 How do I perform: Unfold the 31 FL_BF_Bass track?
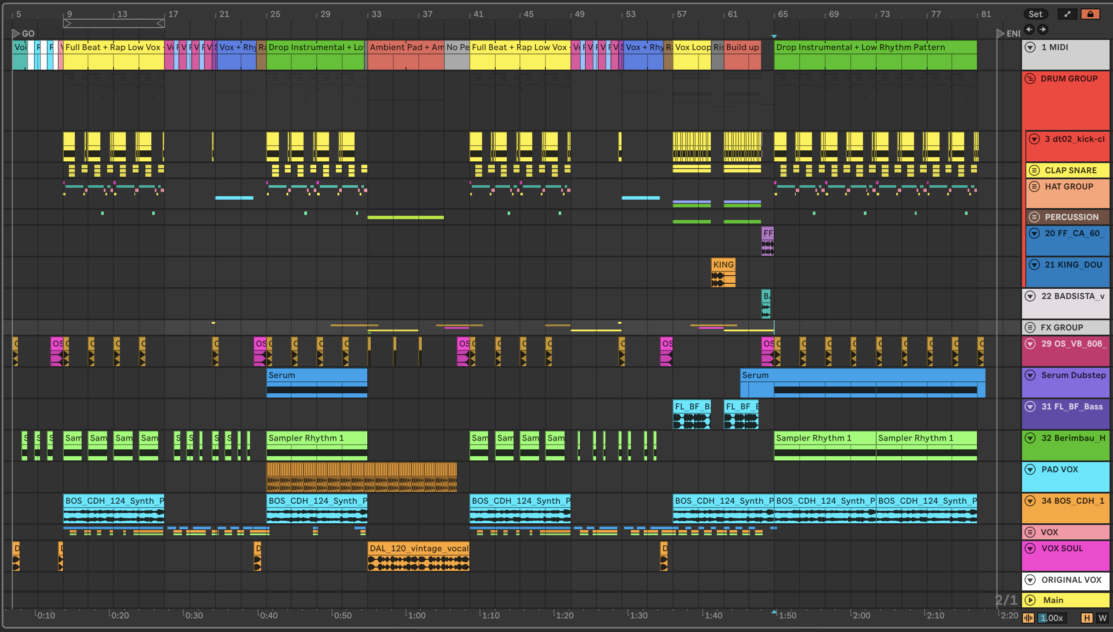(1030, 406)
